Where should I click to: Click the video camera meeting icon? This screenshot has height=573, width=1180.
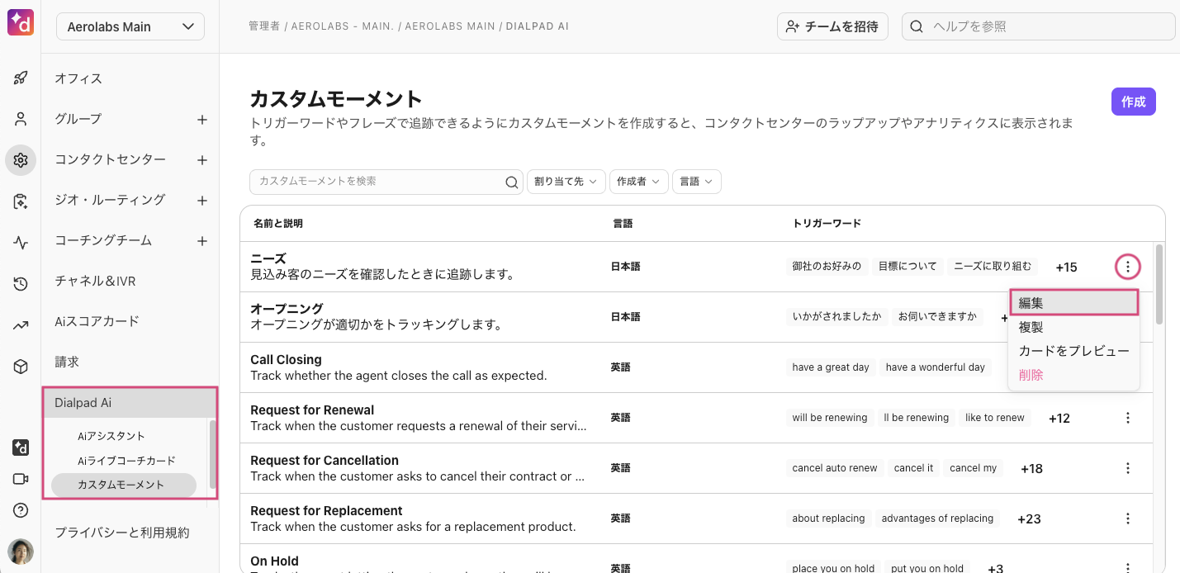(x=21, y=479)
